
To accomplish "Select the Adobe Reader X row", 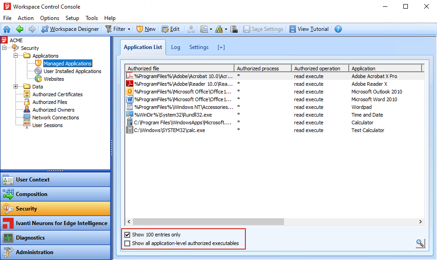I will tap(275, 84).
